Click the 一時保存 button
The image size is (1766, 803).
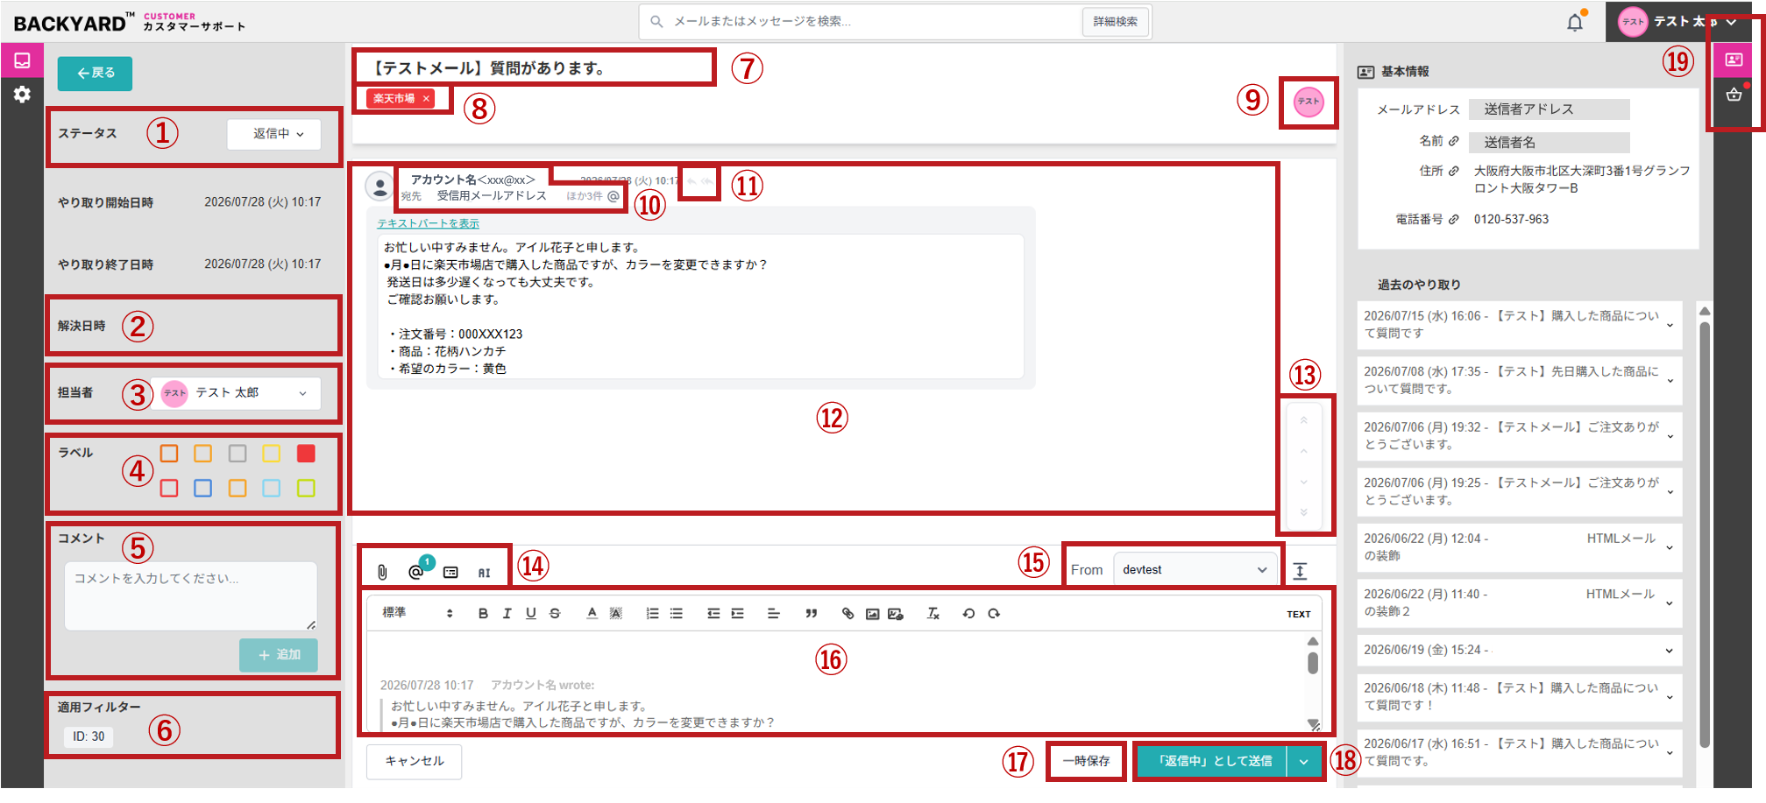pos(1086,761)
